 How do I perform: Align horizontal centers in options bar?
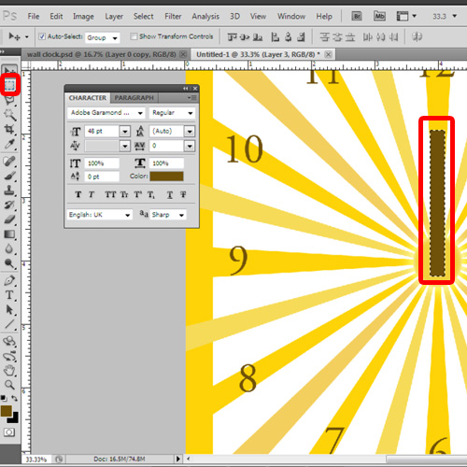pos(289,37)
